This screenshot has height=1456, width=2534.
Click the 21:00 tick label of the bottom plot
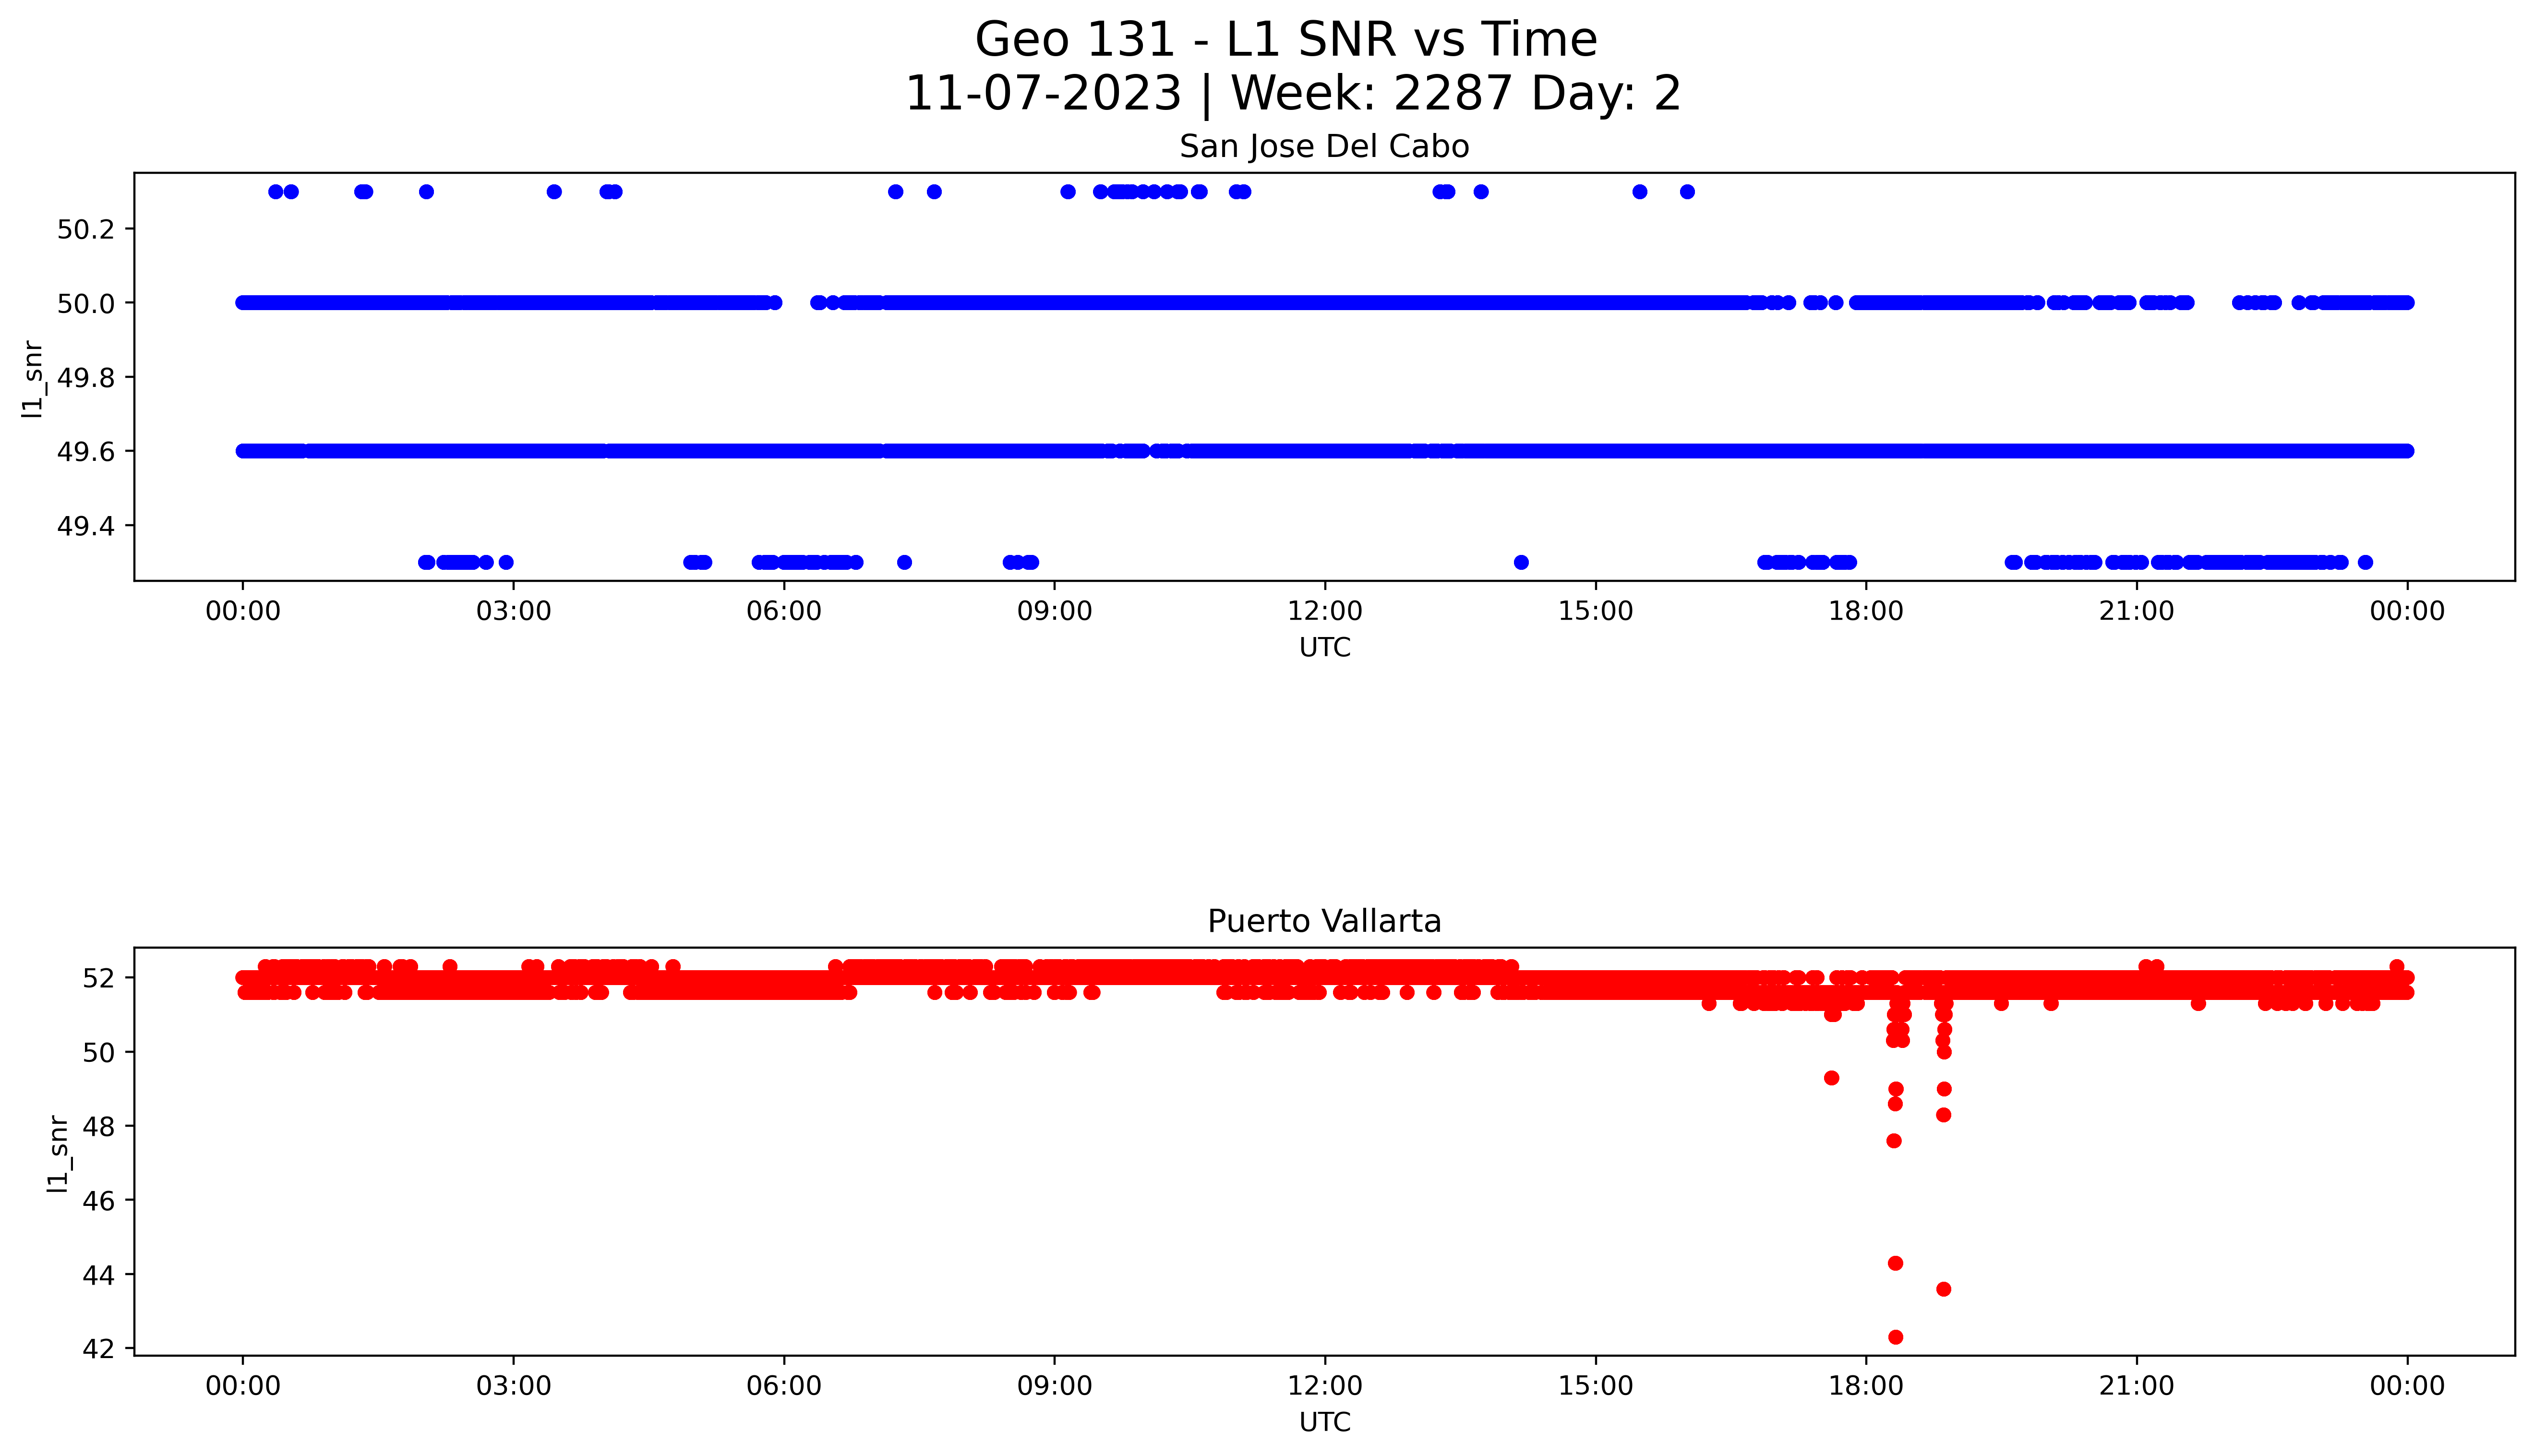pos(2136,1386)
